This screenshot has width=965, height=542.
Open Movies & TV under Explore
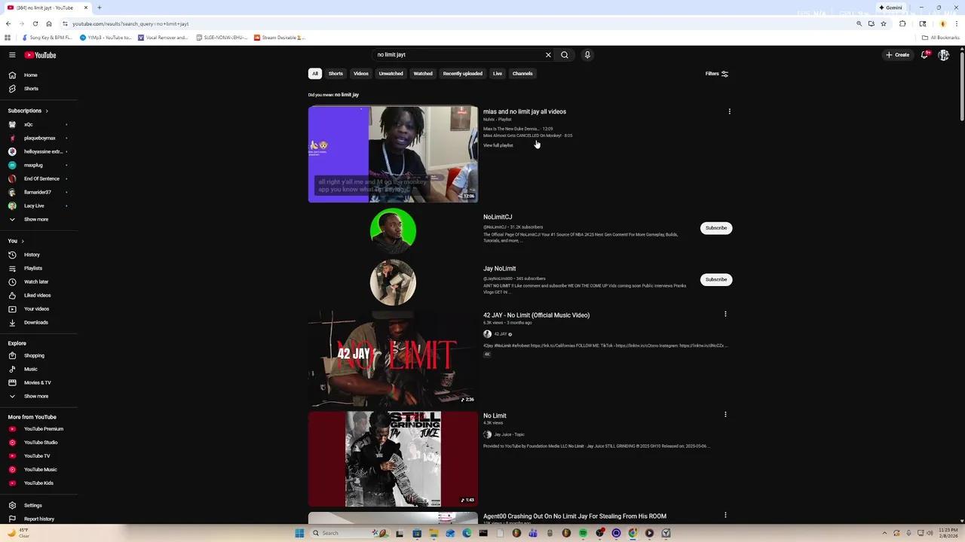36,382
